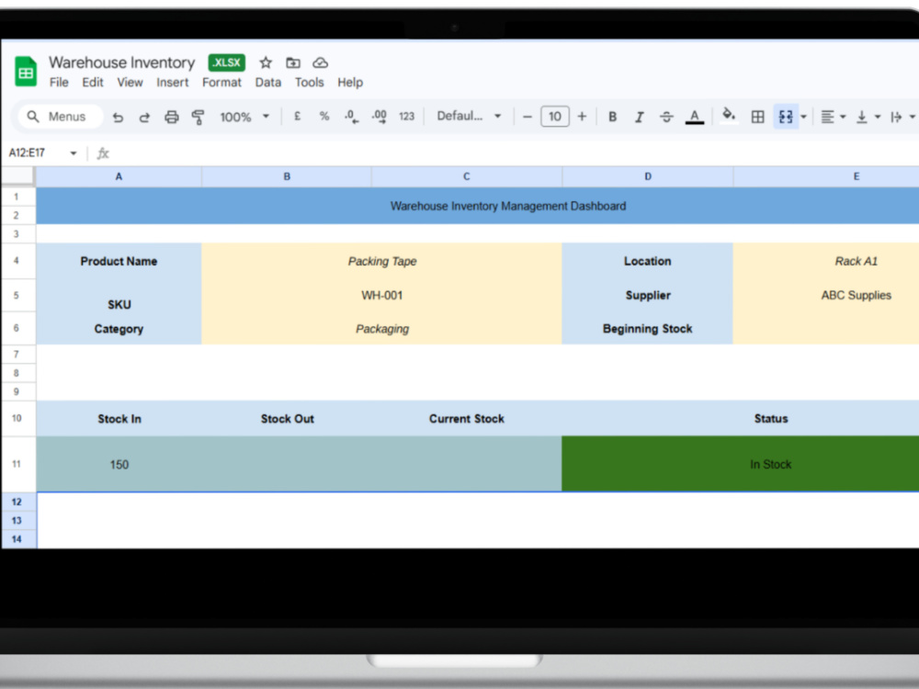Open the Google Sheets home icon
Image resolution: width=919 pixels, height=689 pixels.
tap(26, 72)
